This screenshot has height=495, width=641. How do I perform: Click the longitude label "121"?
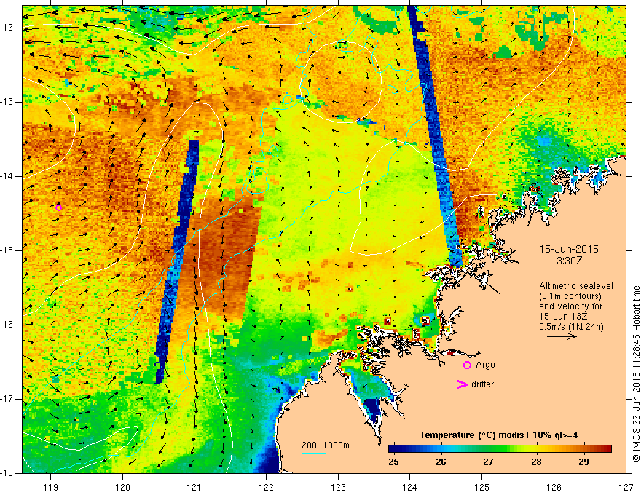click(194, 487)
